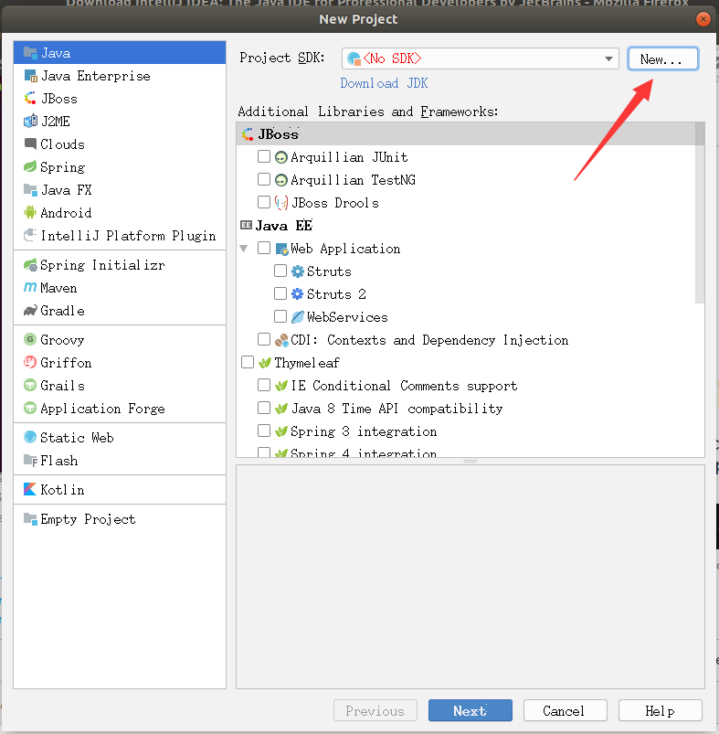Choose the Griffon icon
The width and height of the screenshot is (719, 734).
pyautogui.click(x=30, y=362)
